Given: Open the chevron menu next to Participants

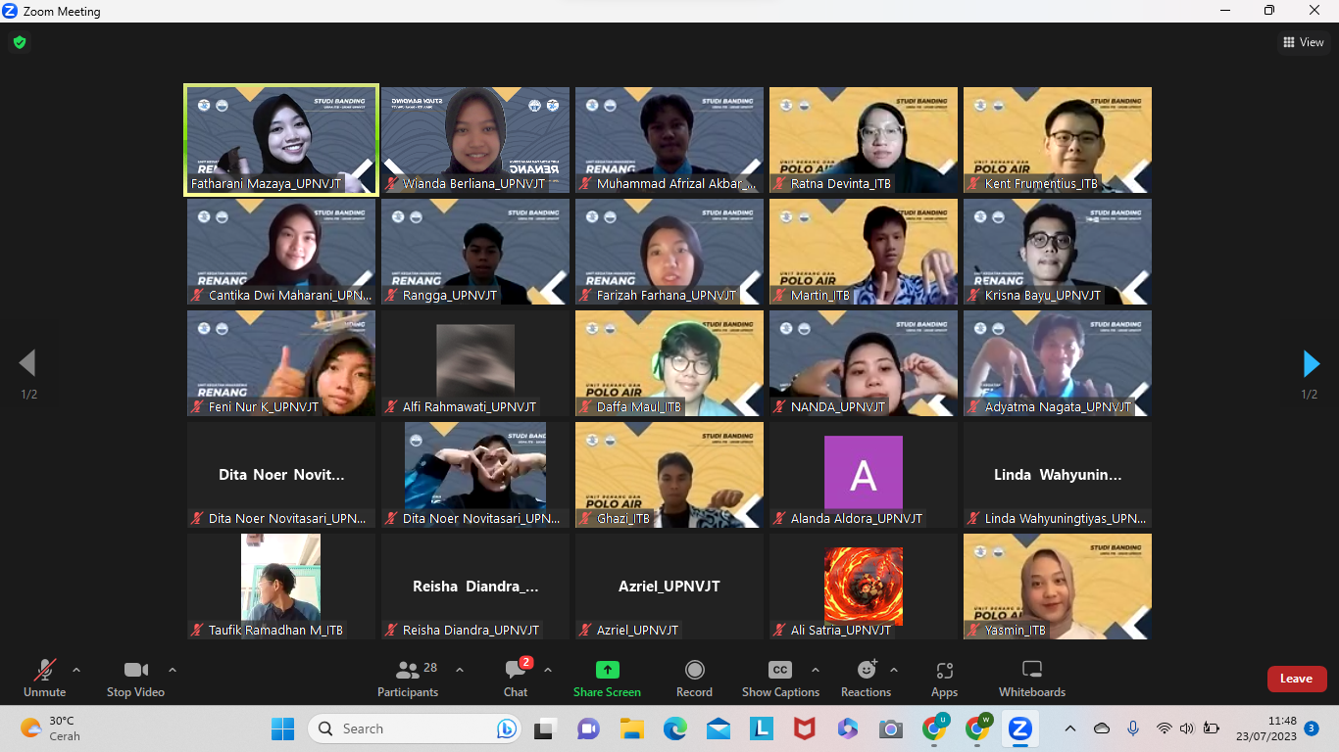Looking at the screenshot, I should [x=460, y=671].
